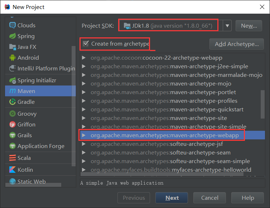The image size is (270, 208).
Task: Select Clouds project type
Action: pos(40,25)
